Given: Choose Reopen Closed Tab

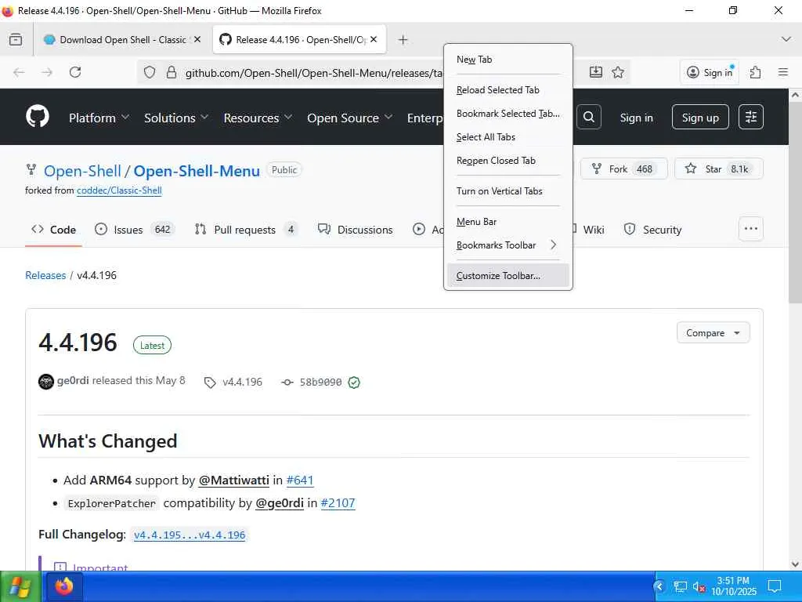Looking at the screenshot, I should tap(508, 161).
